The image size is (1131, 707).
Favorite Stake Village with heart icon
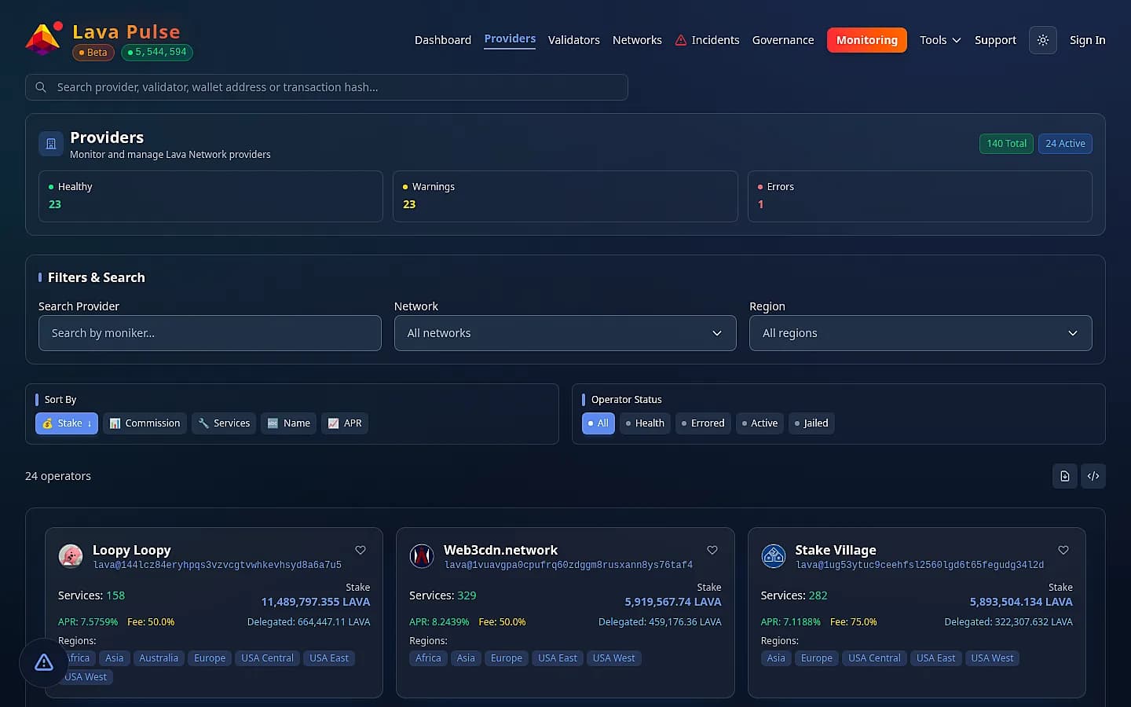click(x=1063, y=550)
